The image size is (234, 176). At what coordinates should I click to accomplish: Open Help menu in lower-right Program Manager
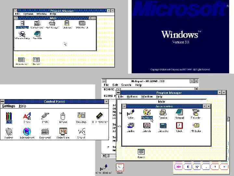point(159,96)
